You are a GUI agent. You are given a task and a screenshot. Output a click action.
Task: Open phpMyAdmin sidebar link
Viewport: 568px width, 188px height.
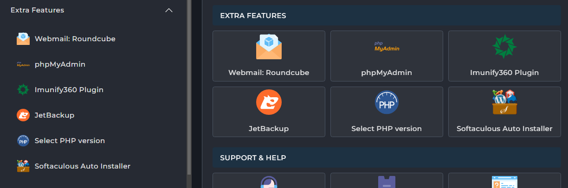point(60,64)
